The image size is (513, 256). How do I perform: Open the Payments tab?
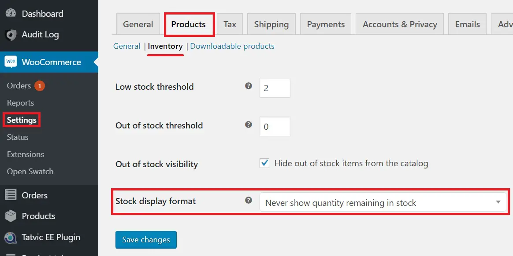(x=326, y=24)
